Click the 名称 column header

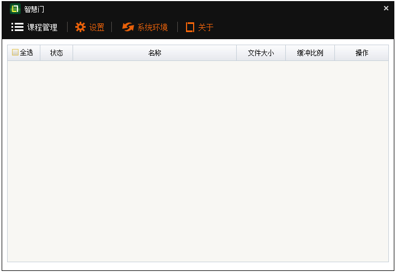pyautogui.click(x=154, y=53)
